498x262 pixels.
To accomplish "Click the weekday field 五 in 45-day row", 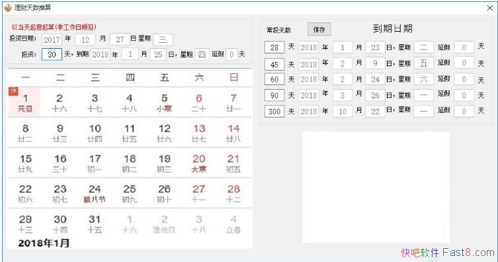I will (x=424, y=63).
